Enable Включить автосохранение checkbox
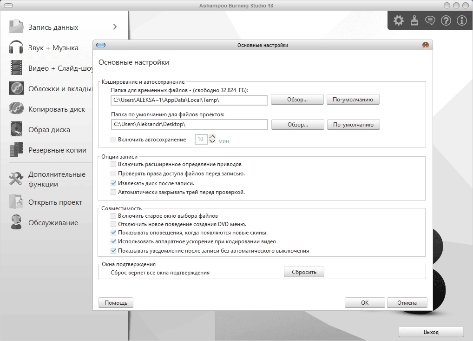 coord(113,140)
